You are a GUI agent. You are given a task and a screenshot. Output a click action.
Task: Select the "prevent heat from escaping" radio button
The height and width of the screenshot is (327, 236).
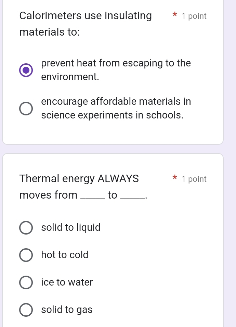[x=26, y=70]
